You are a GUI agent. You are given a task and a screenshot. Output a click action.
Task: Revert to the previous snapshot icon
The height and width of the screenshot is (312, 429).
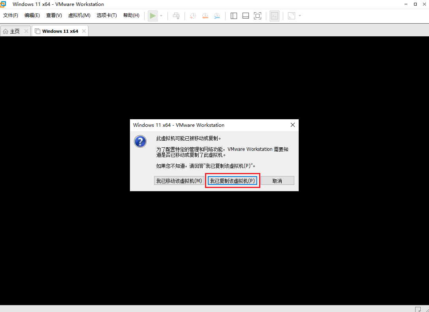(x=205, y=16)
